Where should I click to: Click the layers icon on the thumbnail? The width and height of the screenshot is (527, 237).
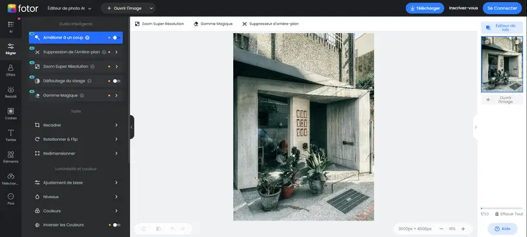[x=487, y=42]
